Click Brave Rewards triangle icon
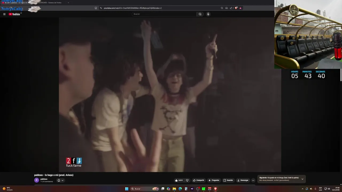The image size is (342, 192). pos(240,8)
